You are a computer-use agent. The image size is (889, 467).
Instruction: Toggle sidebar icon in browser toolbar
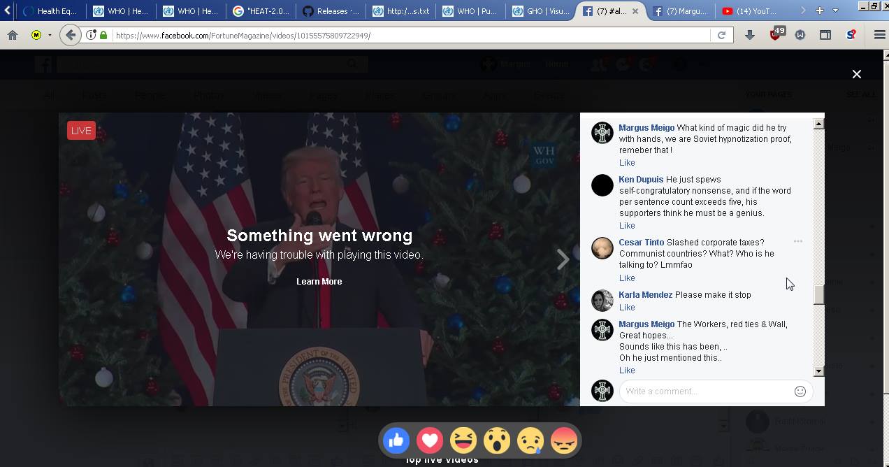pos(825,35)
